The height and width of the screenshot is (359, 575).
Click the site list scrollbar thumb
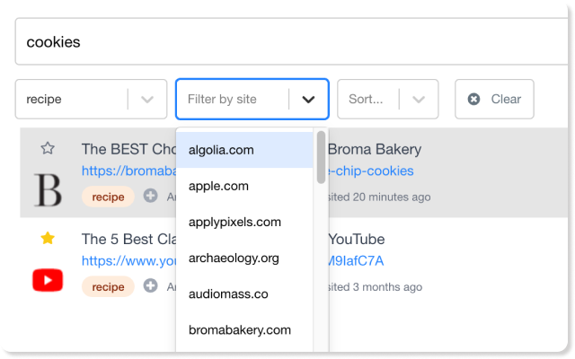322,157
